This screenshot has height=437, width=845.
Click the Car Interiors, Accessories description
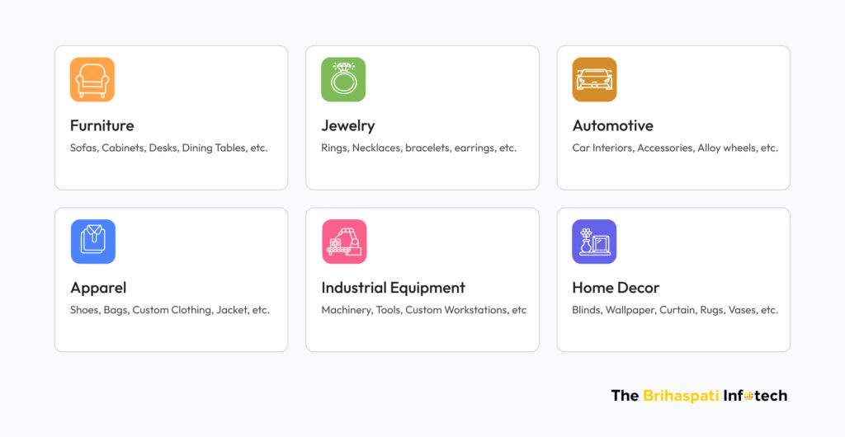coord(675,148)
